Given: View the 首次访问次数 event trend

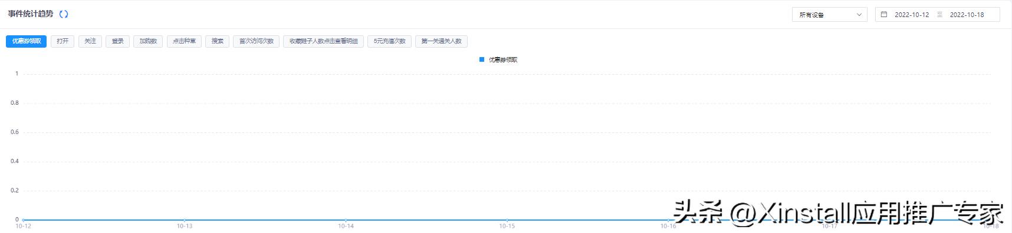Looking at the screenshot, I should pos(257,41).
